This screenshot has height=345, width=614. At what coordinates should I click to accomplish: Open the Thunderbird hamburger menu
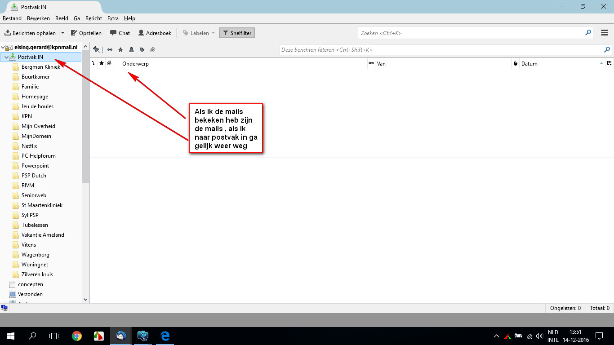coord(605,33)
